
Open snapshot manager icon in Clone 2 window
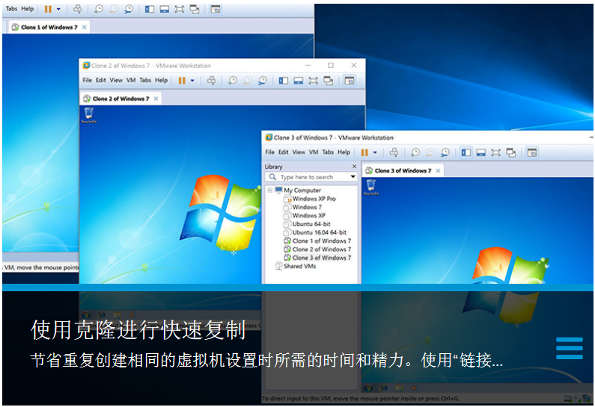[263, 81]
